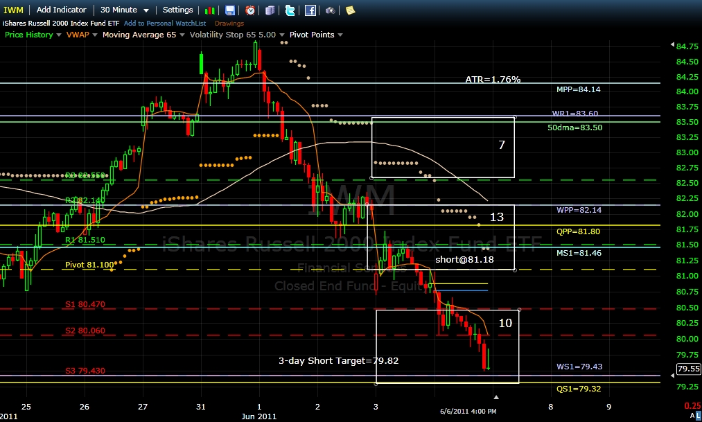
Task: Click the floppy disk save icon
Action: tap(229, 10)
